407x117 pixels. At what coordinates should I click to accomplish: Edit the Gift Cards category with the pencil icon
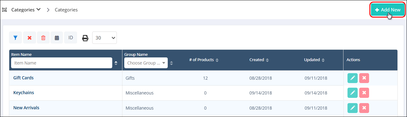point(352,78)
